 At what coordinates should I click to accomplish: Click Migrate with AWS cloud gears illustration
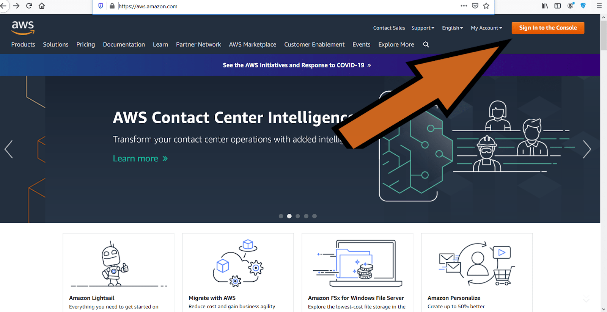tap(238, 263)
